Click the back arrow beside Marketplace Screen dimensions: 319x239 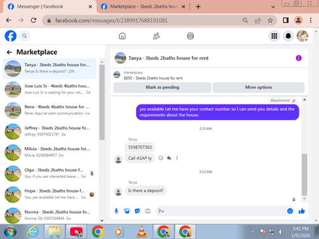[9, 52]
